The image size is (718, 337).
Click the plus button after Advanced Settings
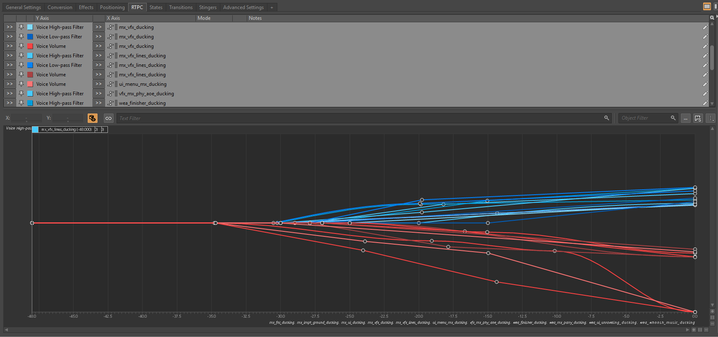tap(272, 7)
